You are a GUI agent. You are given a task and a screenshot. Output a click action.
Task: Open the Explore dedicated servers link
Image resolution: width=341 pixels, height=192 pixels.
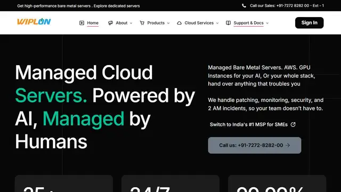tap(117, 6)
